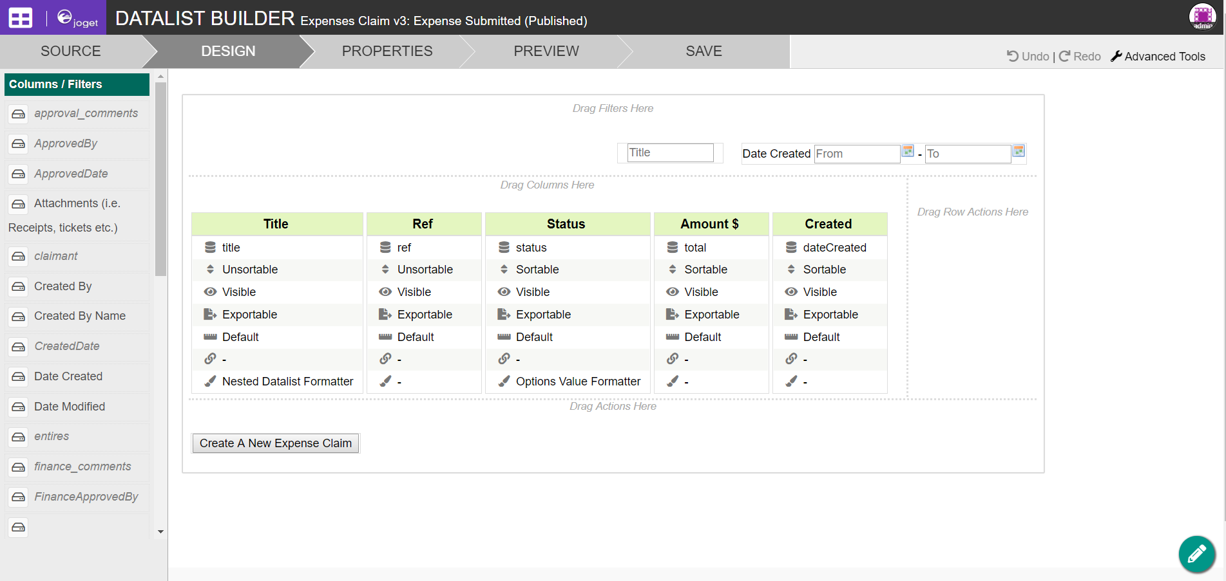Click the Joget logo

pyautogui.click(x=77, y=18)
